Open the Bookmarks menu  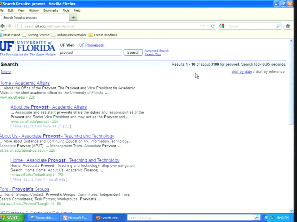coord(50,10)
